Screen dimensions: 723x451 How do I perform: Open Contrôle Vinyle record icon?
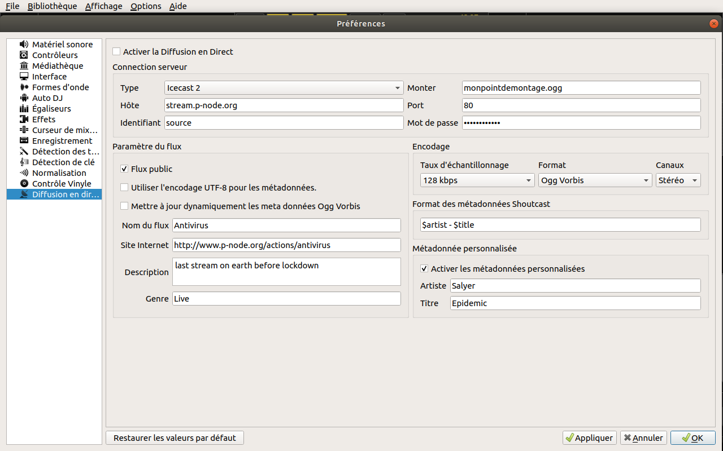pyautogui.click(x=24, y=184)
